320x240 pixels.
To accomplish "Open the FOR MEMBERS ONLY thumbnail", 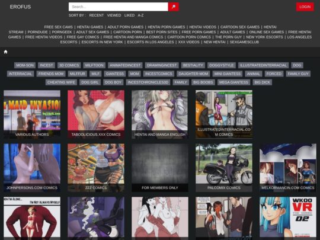I will (160, 168).
